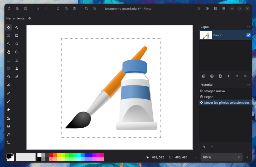The width and height of the screenshot is (256, 167).
Task: Select the Paintbrush tool
Action: [x=8, y=93]
